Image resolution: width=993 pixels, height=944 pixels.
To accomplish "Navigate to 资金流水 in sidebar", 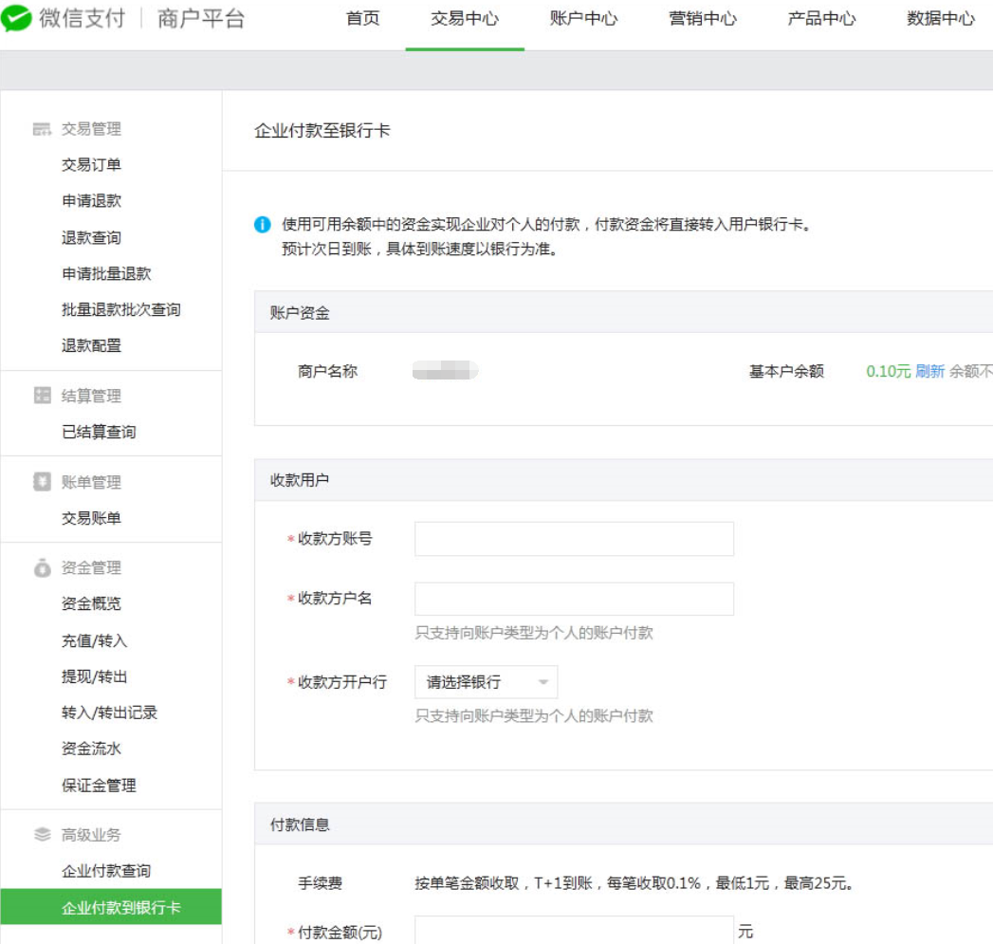I will click(91, 749).
